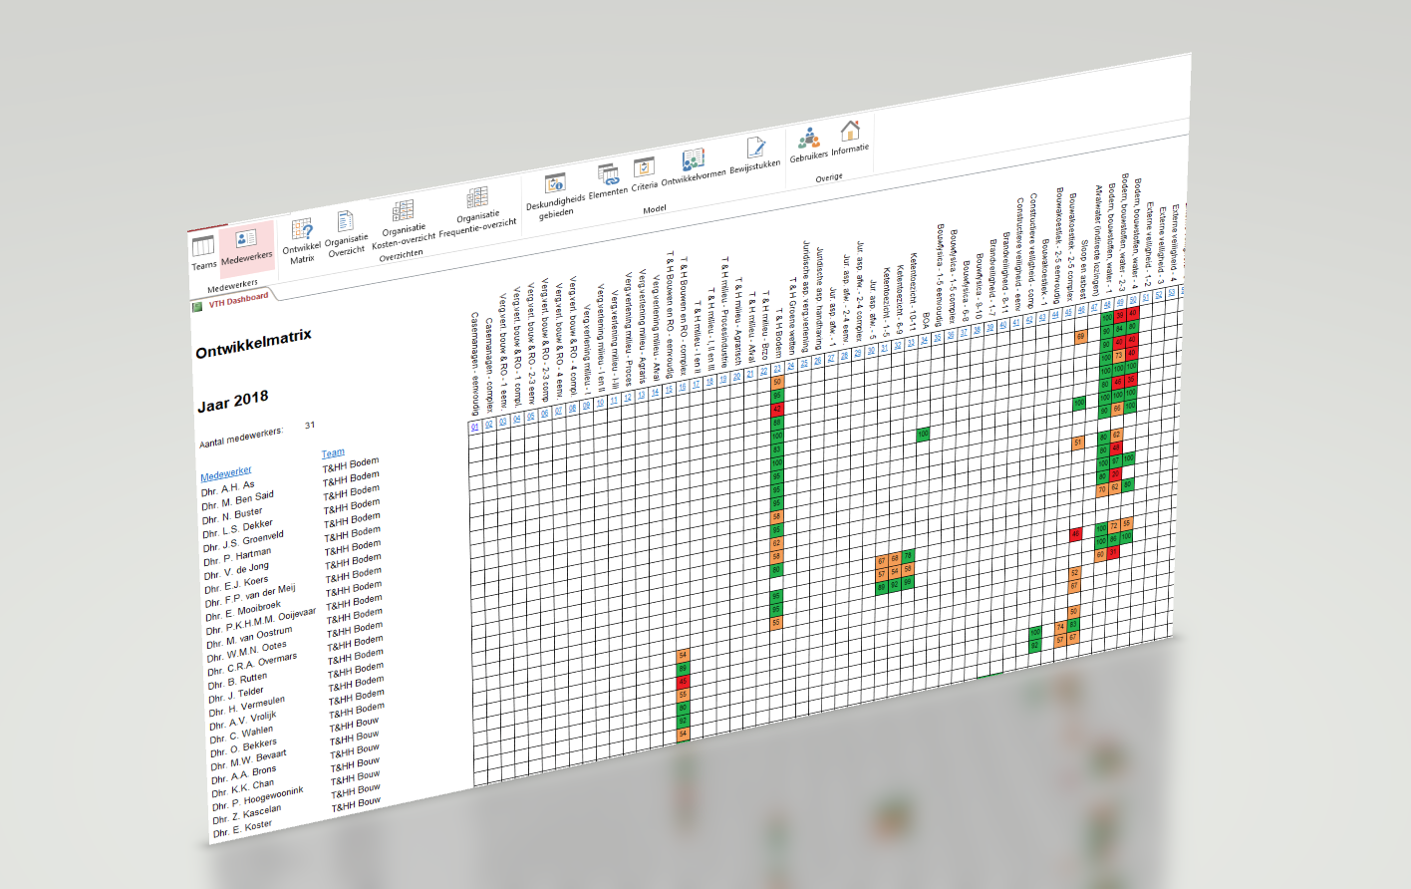Screen dimensions: 1411x889
Task: Open the Organisatie Frequentie-overzicht
Action: click(477, 198)
